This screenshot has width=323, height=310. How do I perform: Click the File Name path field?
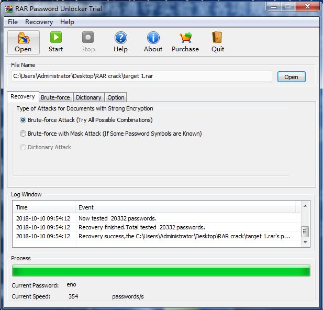tap(142, 76)
